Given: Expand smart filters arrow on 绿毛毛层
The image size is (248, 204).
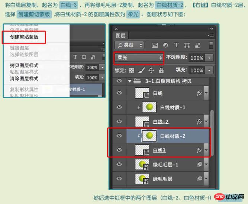Looking at the screenshot, I should pyautogui.click(x=206, y=178).
